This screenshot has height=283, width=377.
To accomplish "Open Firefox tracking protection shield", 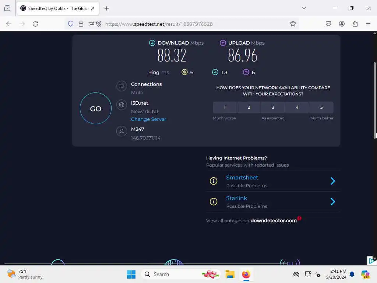I will [x=70, y=24].
